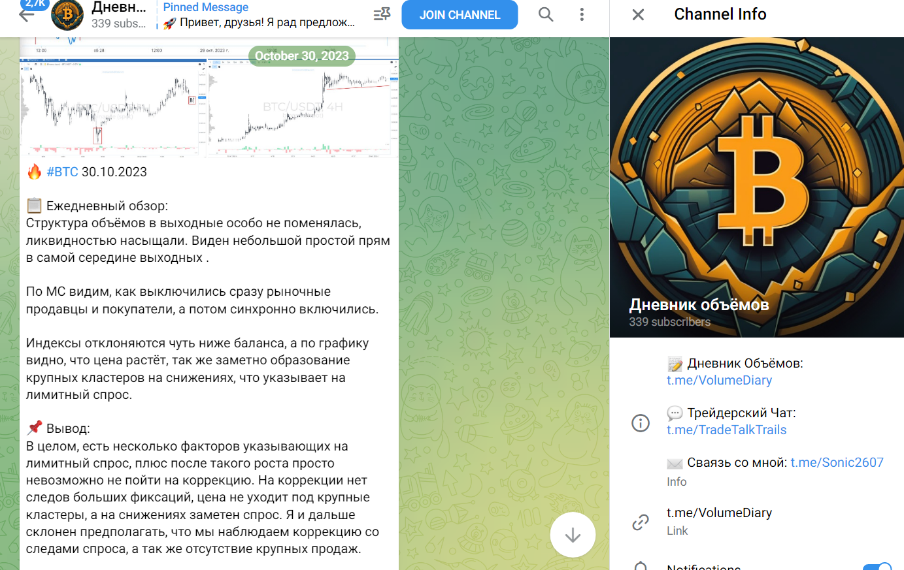Open the three-dot more options menu
Viewport: 904px width, 570px height.
(x=582, y=14)
